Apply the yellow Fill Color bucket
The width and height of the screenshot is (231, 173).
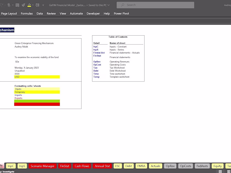29,5
